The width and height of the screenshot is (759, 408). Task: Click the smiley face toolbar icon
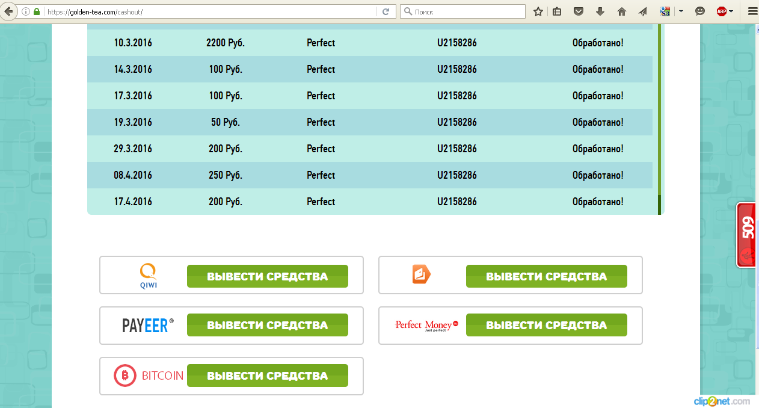pos(700,11)
